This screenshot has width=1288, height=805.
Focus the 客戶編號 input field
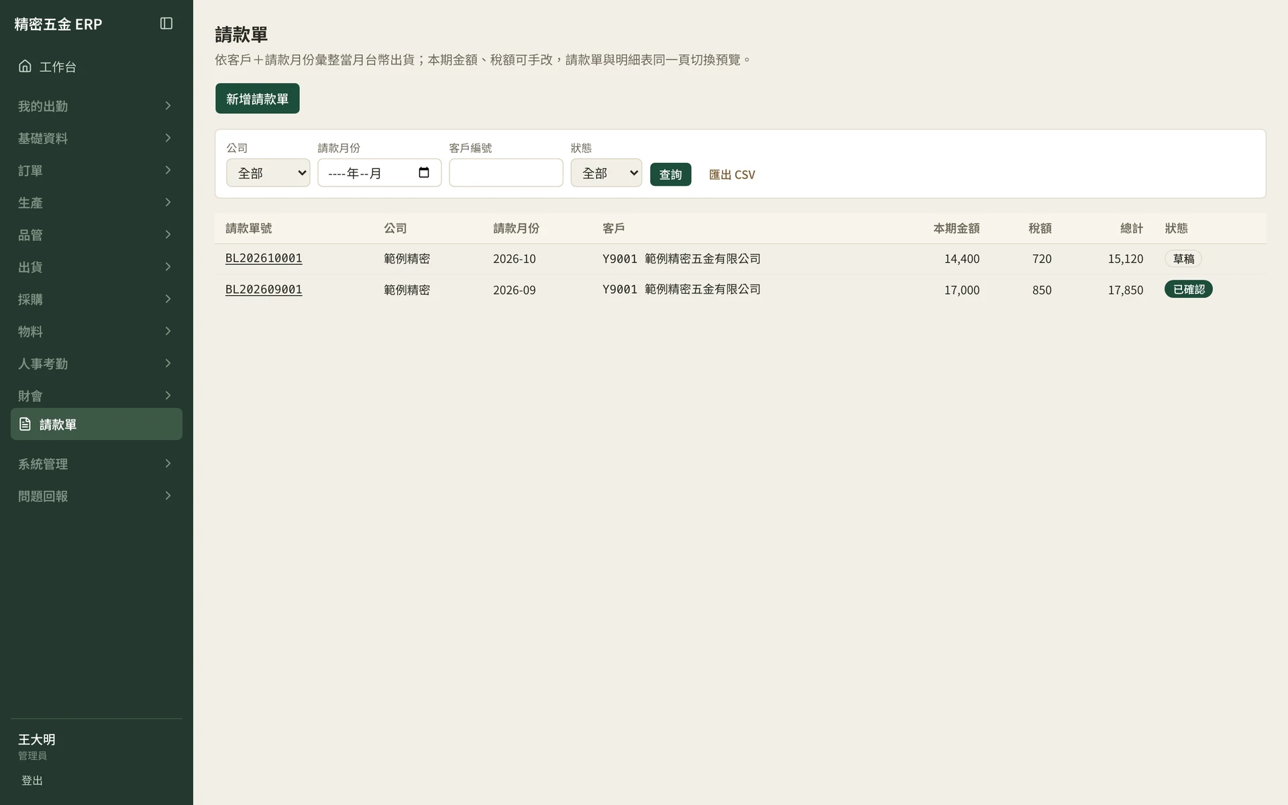point(506,173)
